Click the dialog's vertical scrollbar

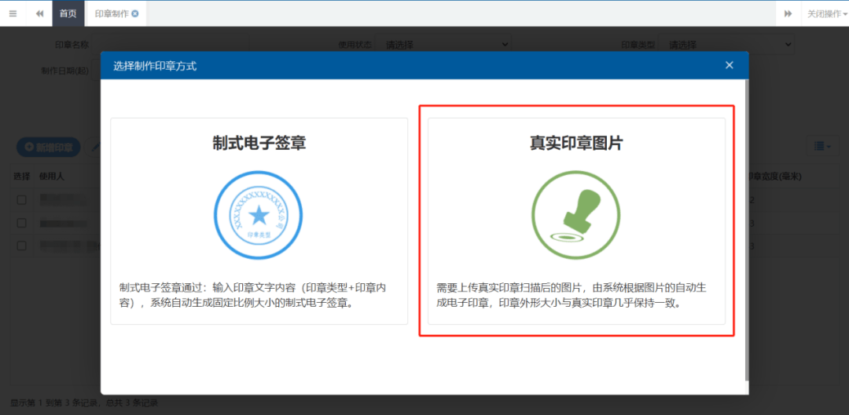(747, 230)
